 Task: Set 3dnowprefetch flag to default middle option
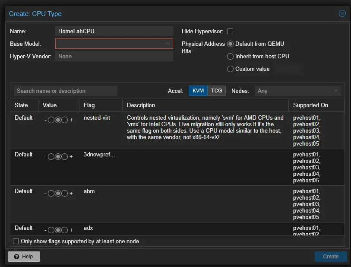click(58, 156)
